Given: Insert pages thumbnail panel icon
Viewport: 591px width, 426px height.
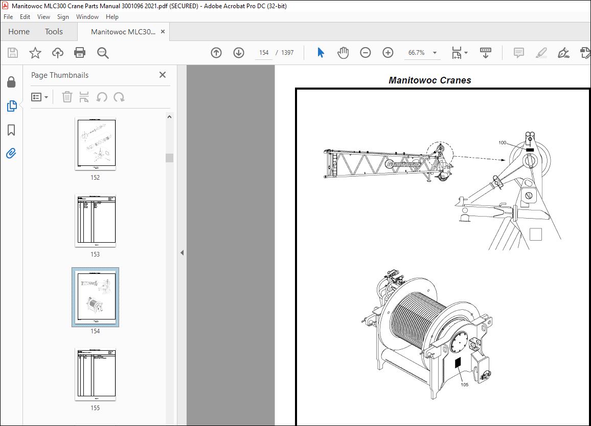Looking at the screenshot, I should pos(84,97).
